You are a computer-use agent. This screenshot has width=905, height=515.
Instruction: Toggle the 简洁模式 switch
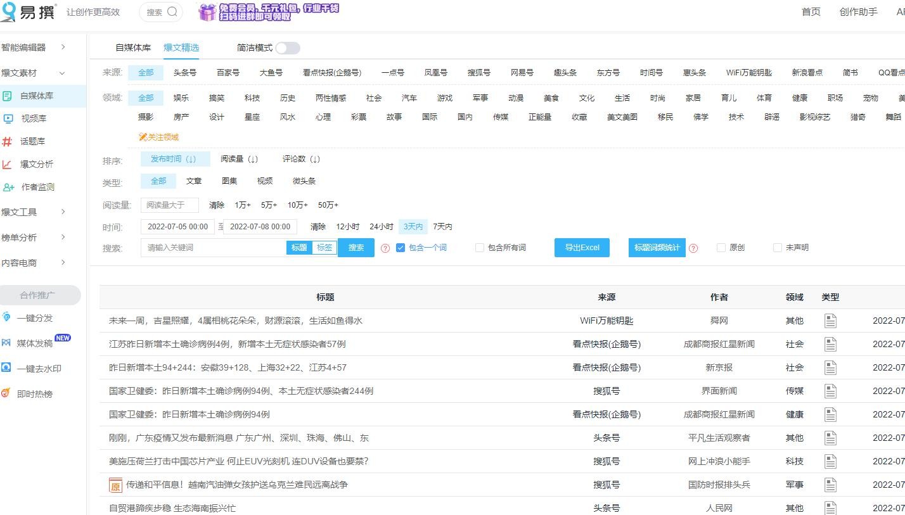click(287, 48)
